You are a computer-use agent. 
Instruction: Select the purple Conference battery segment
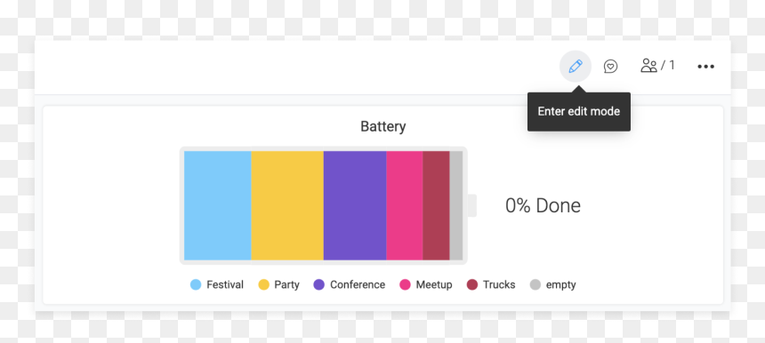point(355,205)
